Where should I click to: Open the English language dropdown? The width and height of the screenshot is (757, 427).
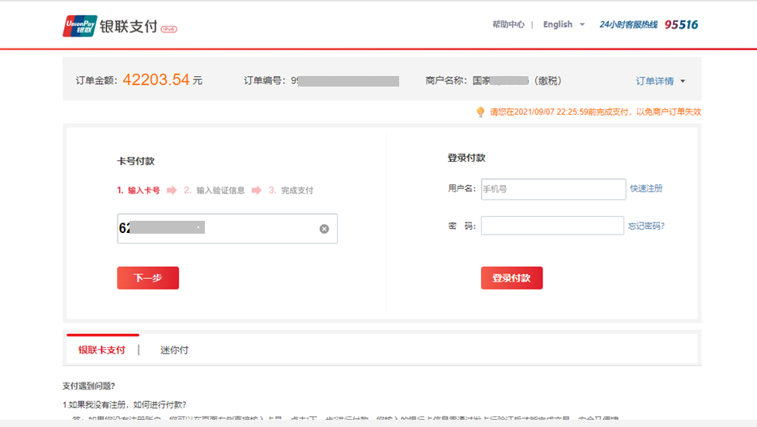click(x=563, y=24)
